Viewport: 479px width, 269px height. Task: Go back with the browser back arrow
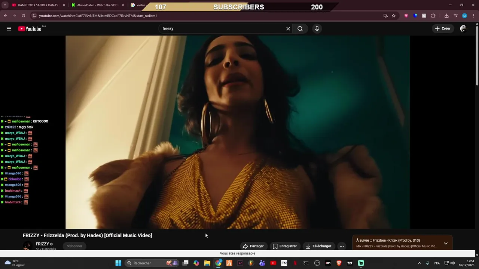pyautogui.click(x=5, y=16)
